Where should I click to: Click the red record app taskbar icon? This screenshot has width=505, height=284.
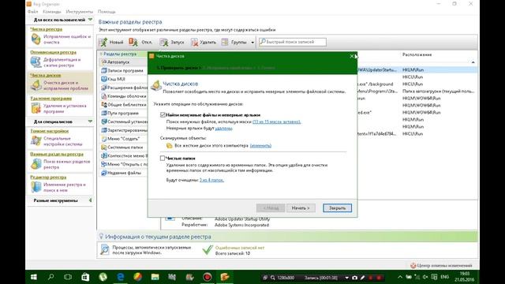(207, 277)
